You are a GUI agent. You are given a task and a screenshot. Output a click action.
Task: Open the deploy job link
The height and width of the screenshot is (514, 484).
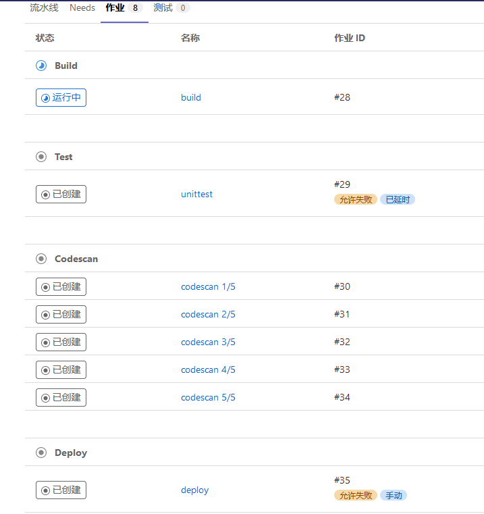coord(194,490)
